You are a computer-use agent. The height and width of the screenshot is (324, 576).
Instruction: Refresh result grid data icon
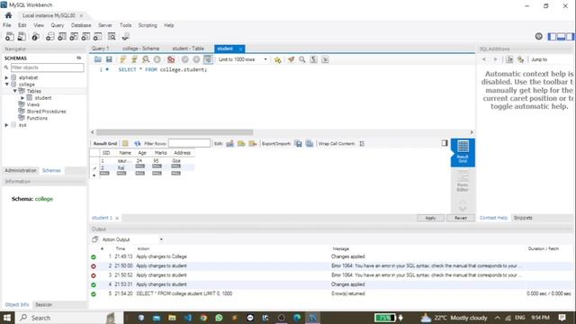(138, 143)
